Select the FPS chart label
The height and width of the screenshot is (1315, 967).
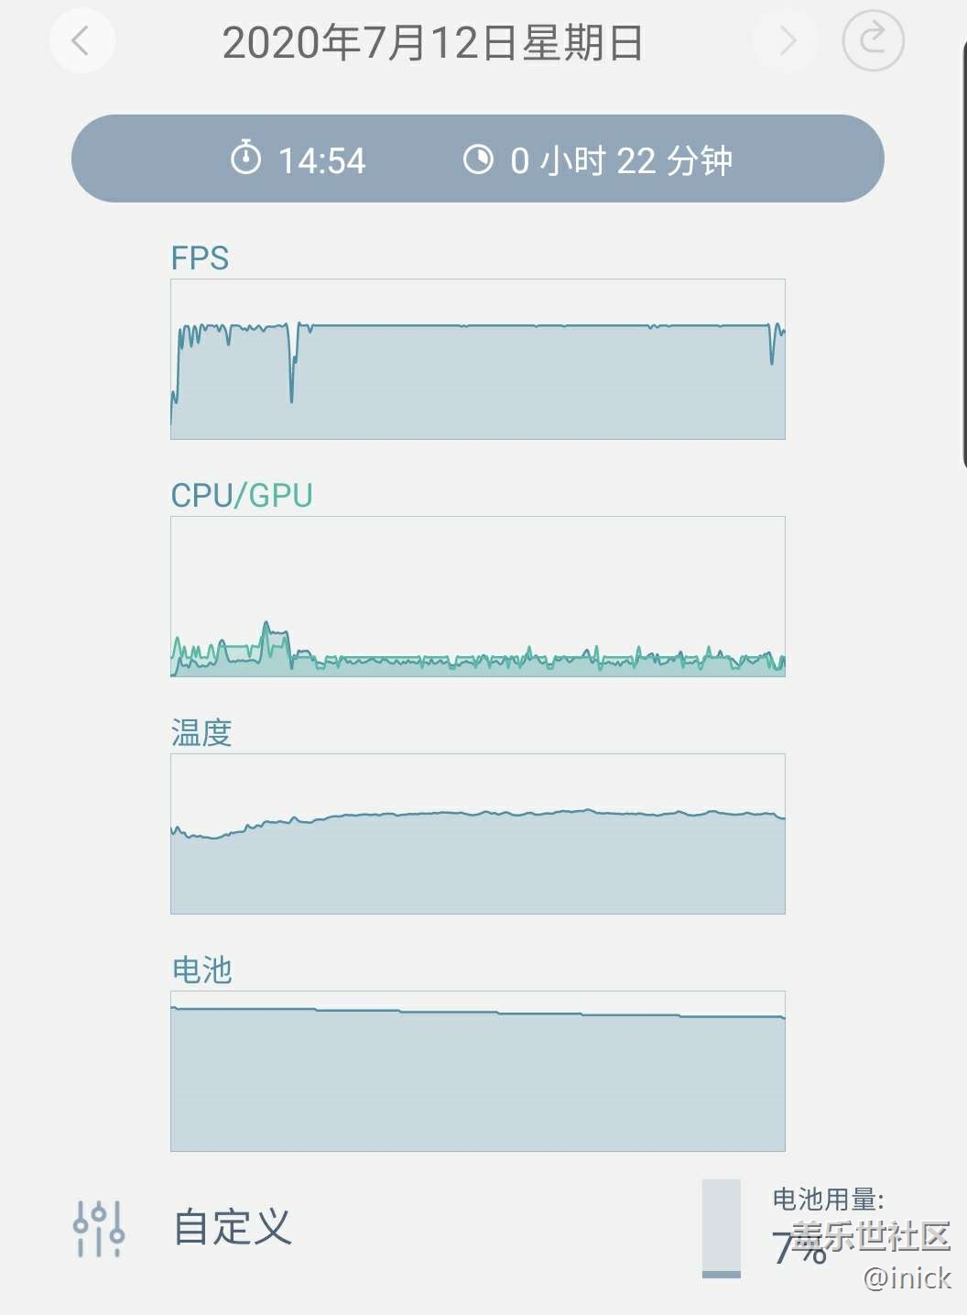(x=200, y=258)
